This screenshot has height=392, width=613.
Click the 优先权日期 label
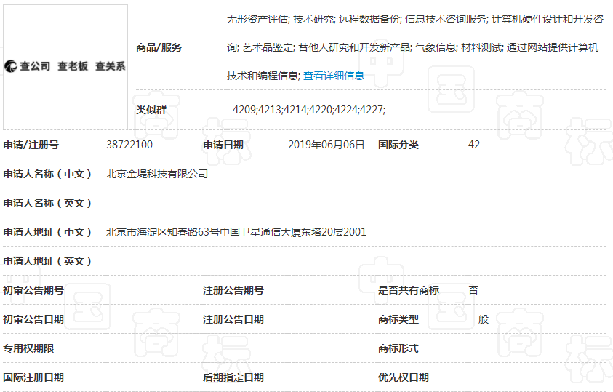click(x=403, y=377)
